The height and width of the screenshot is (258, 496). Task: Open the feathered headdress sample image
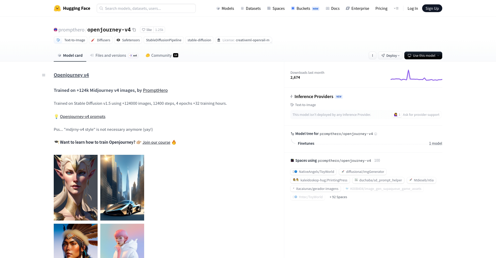click(76, 241)
